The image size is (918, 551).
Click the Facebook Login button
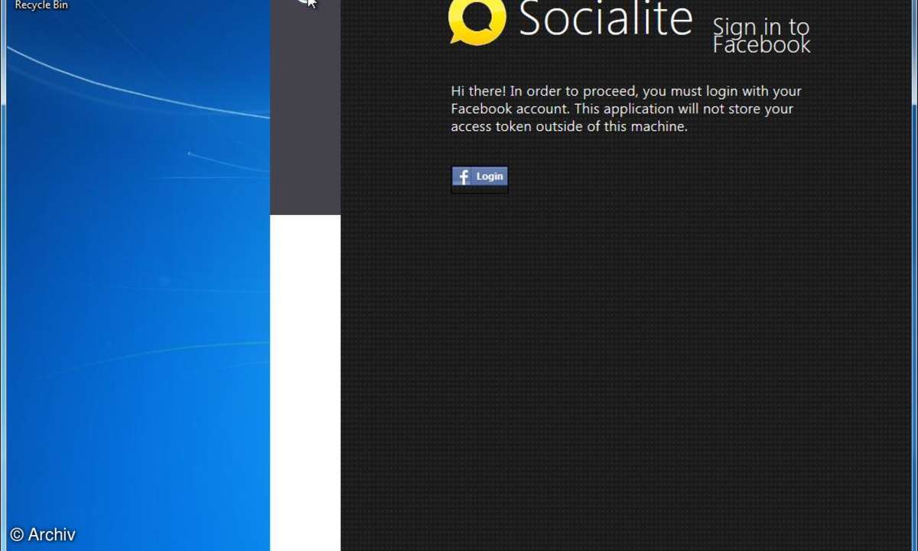[x=480, y=177]
